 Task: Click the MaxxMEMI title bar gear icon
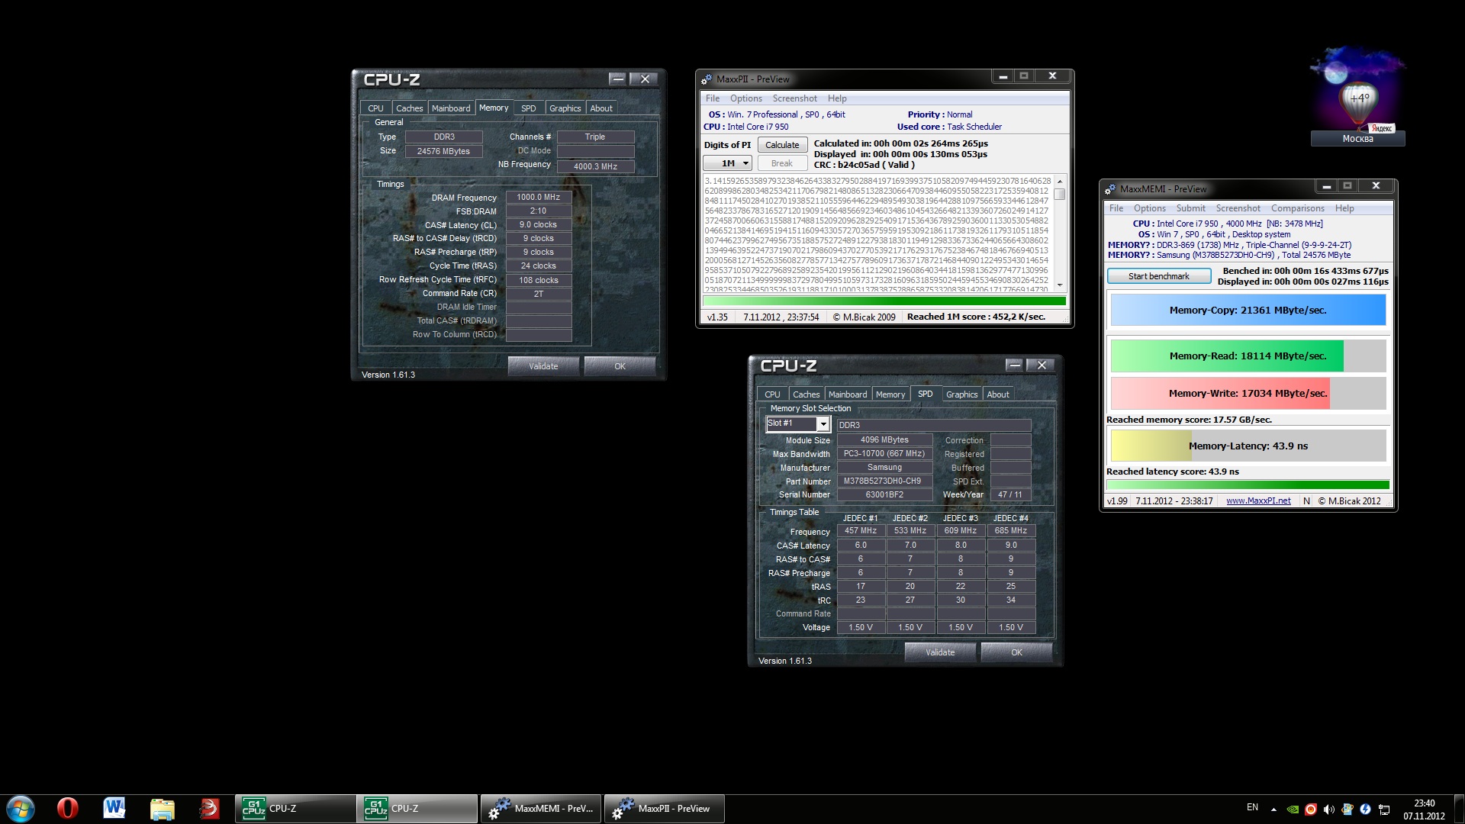coord(1110,189)
